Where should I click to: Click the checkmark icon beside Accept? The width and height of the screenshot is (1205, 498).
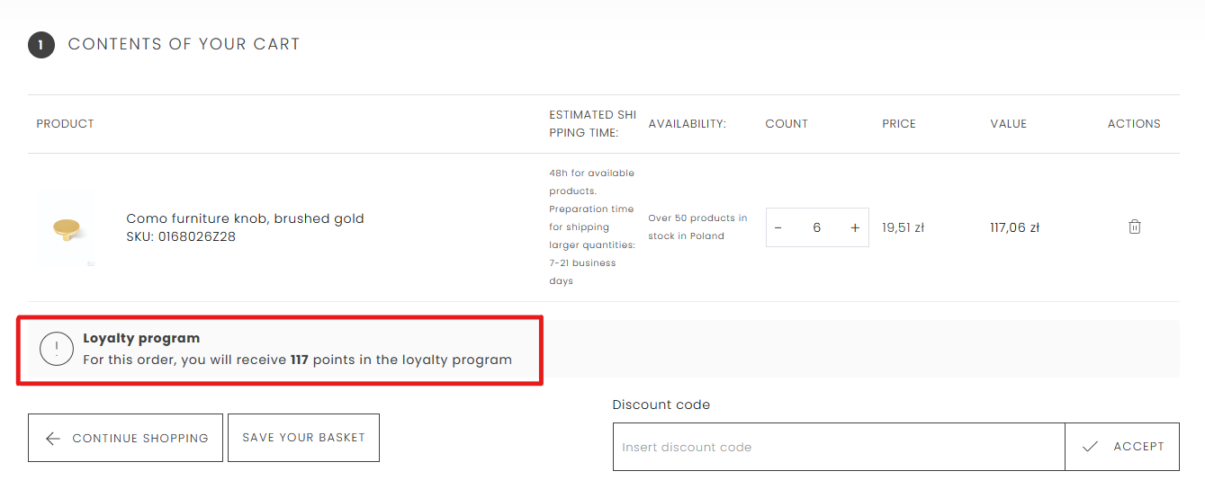(1090, 447)
